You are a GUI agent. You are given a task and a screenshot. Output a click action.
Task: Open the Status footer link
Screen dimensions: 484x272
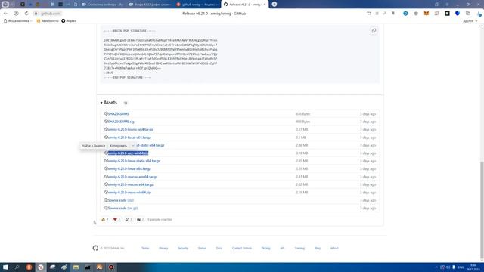[x=202, y=248]
